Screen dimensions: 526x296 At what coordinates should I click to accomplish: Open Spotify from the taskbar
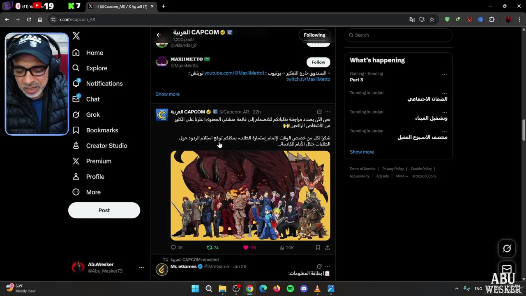pyautogui.click(x=290, y=289)
